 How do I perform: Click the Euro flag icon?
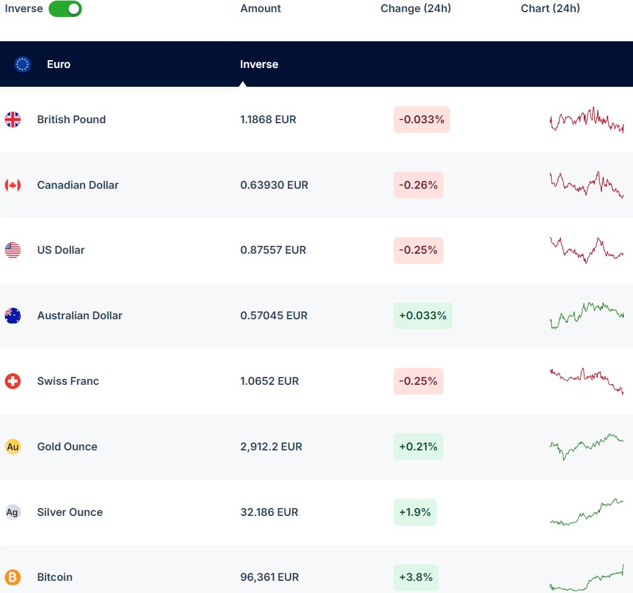[22, 64]
